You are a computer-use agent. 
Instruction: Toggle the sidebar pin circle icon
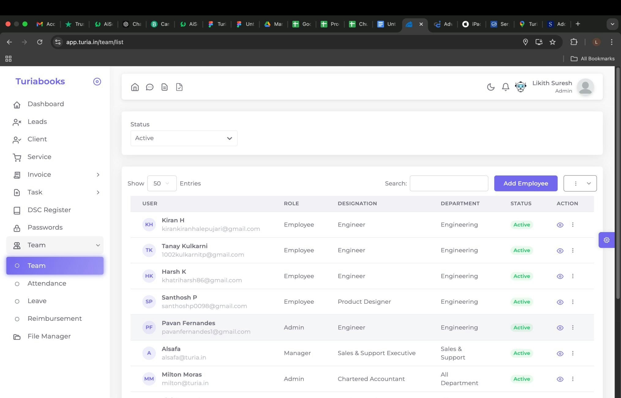[97, 81]
